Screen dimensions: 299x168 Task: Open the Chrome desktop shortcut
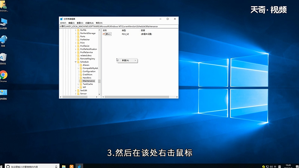3,76
